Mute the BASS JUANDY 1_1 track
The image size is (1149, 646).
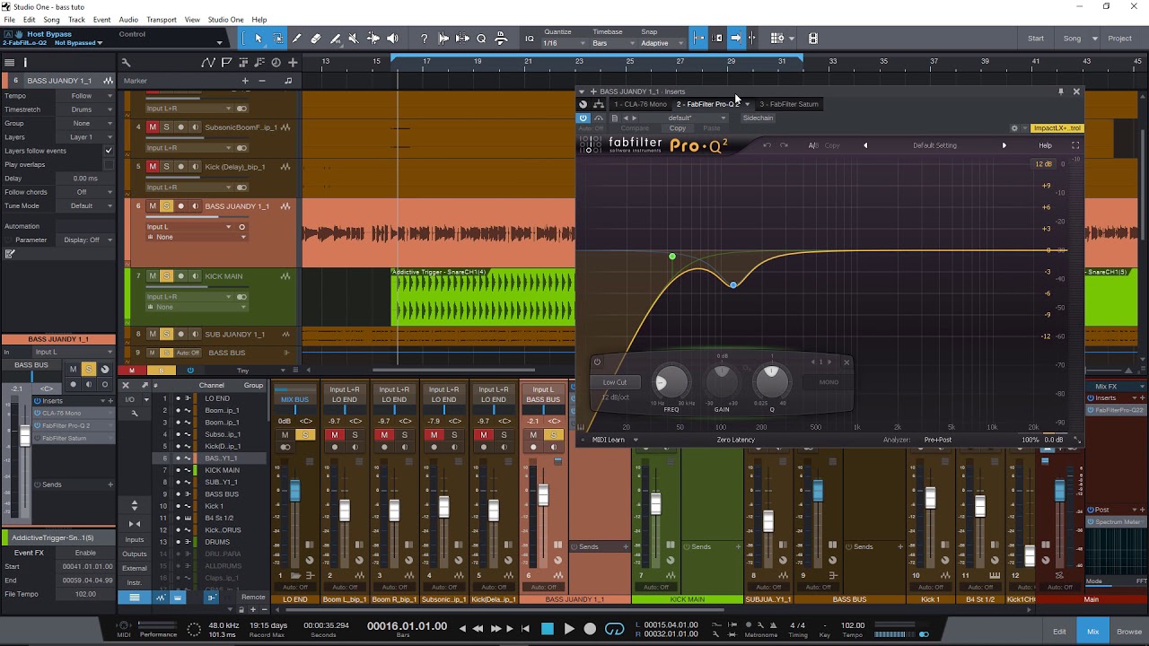tap(153, 206)
